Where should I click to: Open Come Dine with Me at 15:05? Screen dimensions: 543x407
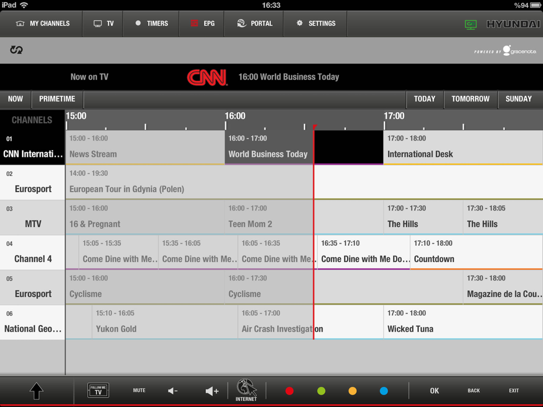click(x=118, y=252)
